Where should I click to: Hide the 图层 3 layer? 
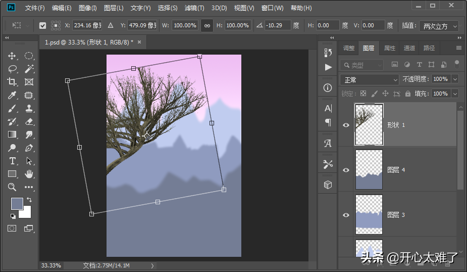coord(346,215)
